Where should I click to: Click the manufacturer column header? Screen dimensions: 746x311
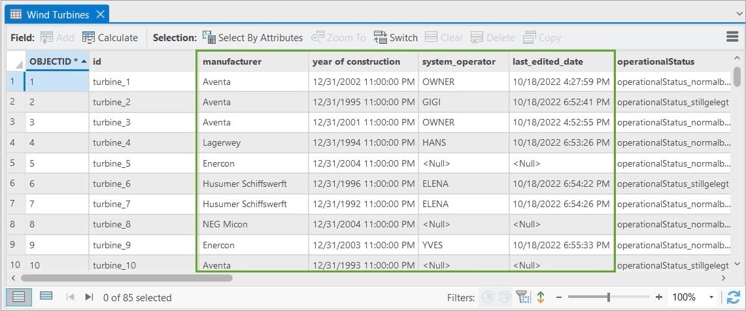pyautogui.click(x=253, y=61)
